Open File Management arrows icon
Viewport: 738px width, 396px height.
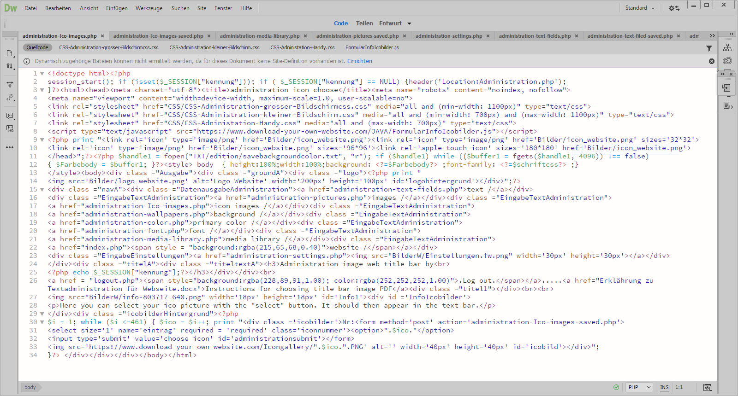pyautogui.click(x=10, y=66)
